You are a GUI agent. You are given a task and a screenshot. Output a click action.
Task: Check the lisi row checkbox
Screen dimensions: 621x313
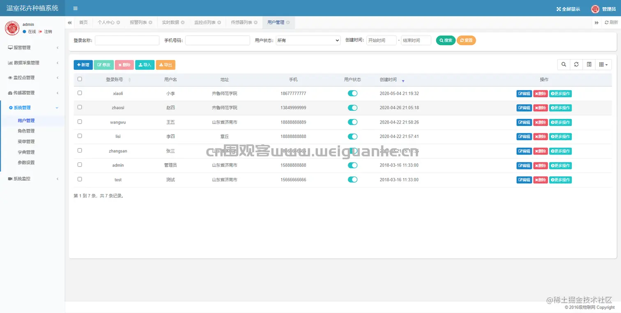pyautogui.click(x=80, y=136)
